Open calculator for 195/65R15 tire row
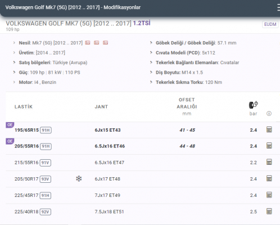 (x=269, y=129)
